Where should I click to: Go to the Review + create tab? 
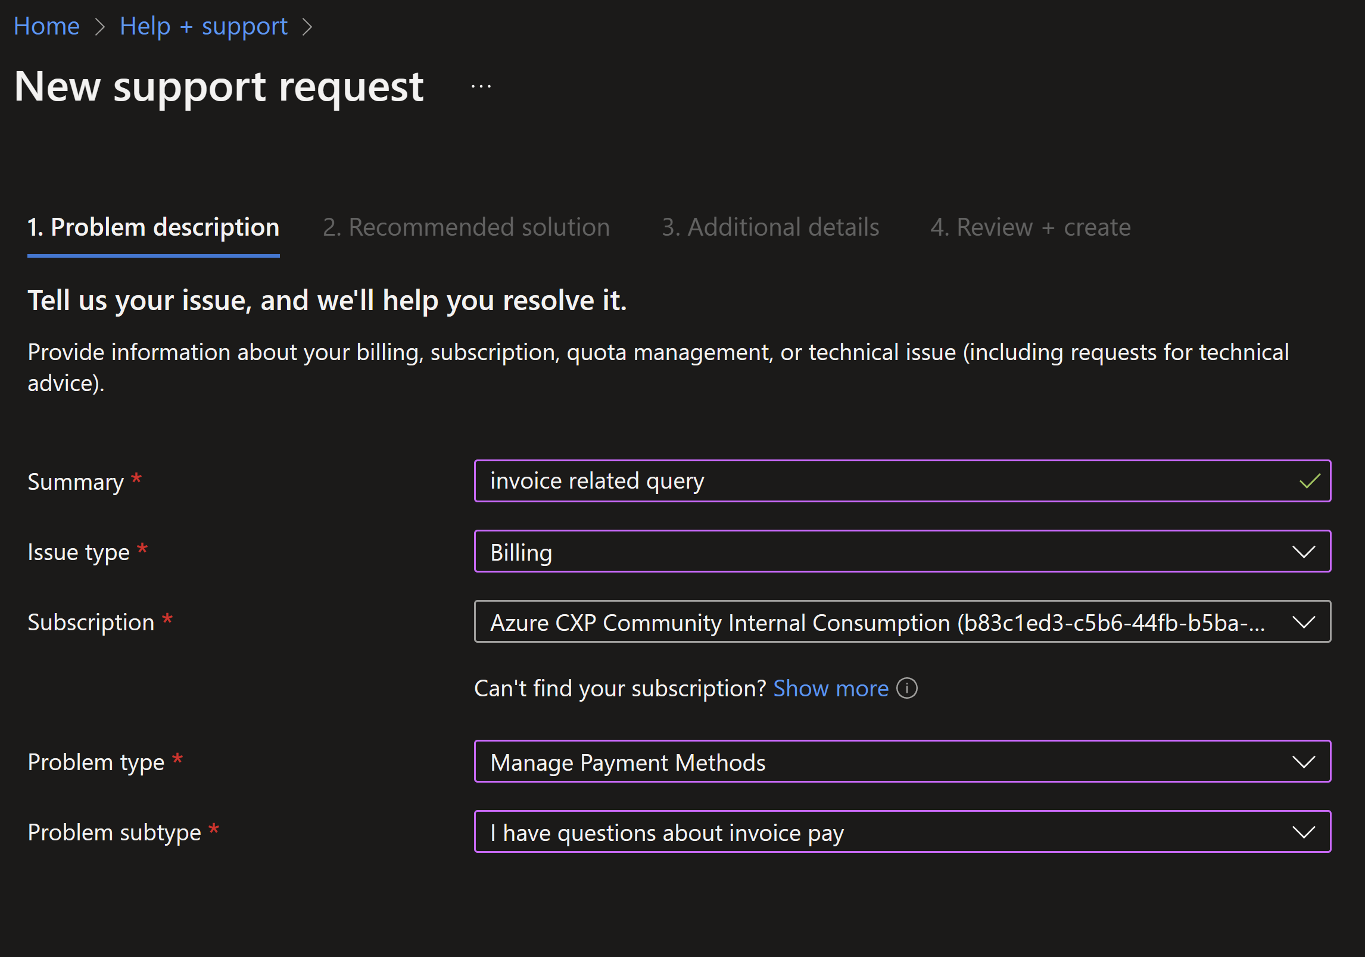click(1031, 227)
